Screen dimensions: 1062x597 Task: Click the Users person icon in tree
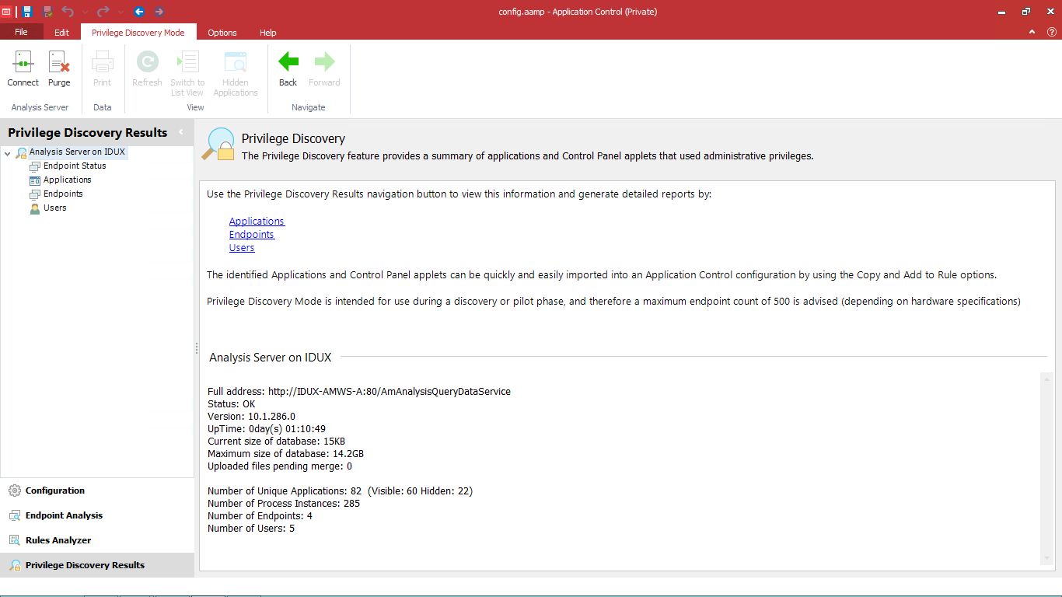pos(35,208)
